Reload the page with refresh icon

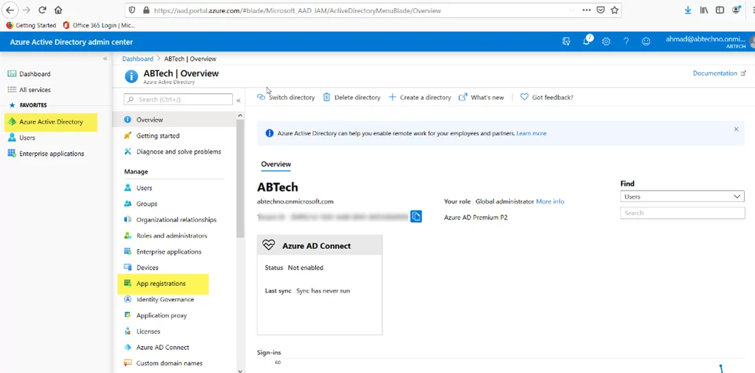coord(43,10)
